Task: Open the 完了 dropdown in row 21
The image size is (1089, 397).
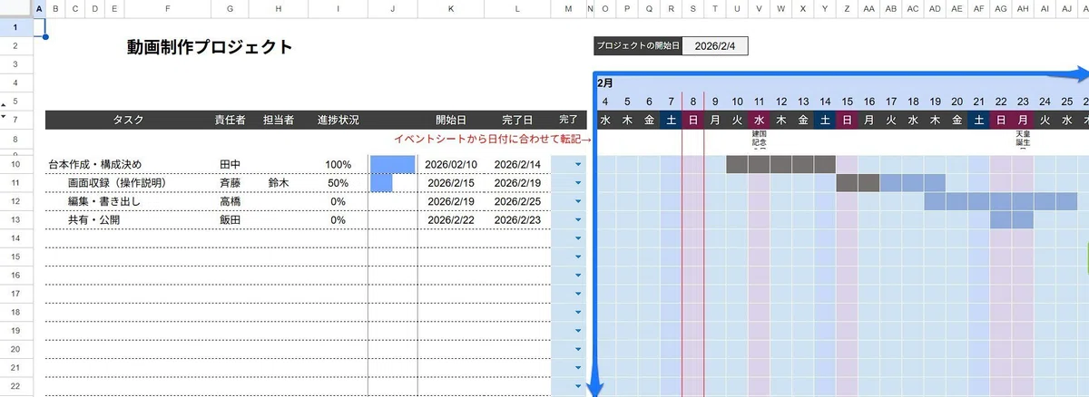Action: tap(578, 368)
